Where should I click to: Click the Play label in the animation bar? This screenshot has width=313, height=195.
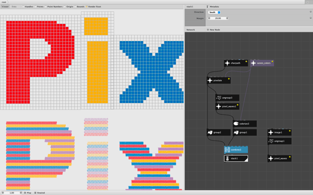(29, 193)
